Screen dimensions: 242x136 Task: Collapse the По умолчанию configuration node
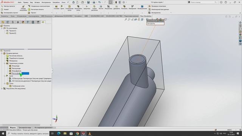(x=2, y=28)
